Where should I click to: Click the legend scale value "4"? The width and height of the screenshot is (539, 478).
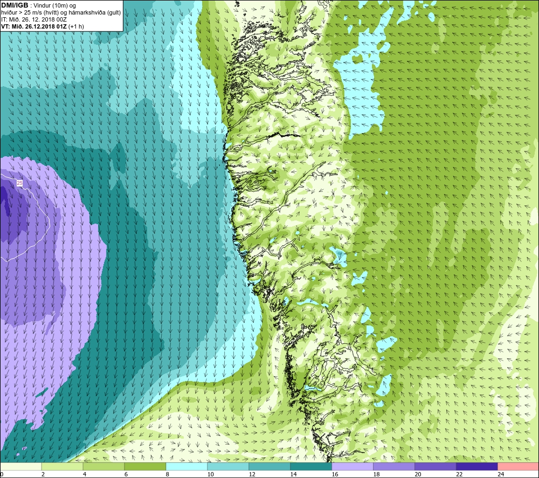tap(85, 474)
